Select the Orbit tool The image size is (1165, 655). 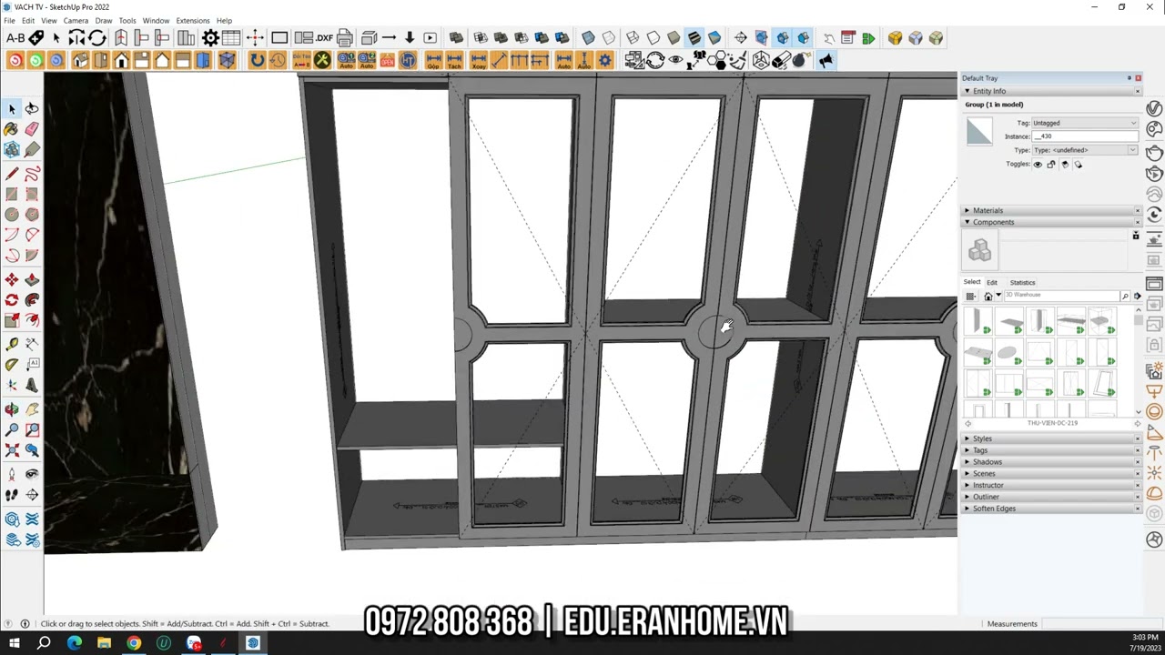12,409
